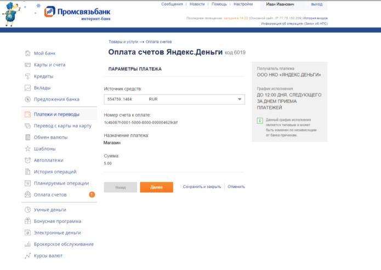Viewport: 381px width, 270px height.
Task: Click the orange notification badge on Оплата счетов
Action: point(92,194)
